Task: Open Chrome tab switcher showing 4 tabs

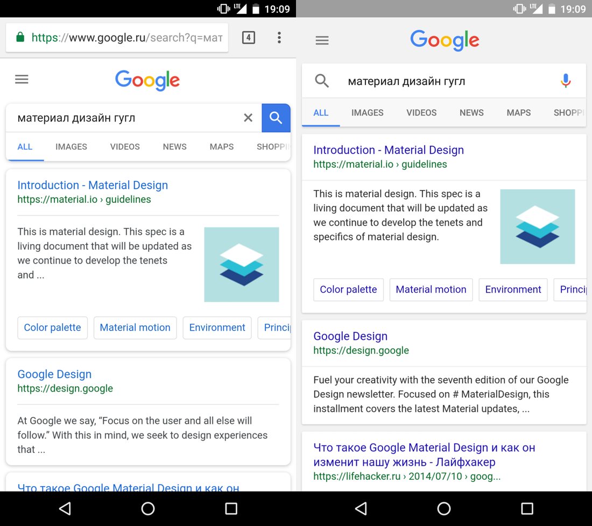Action: (249, 37)
